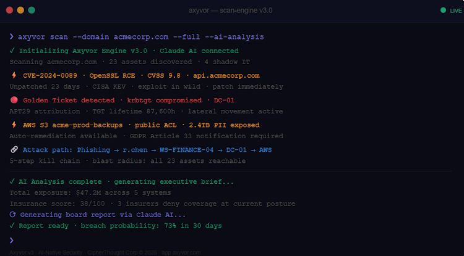Image resolution: width=464 pixels, height=256 pixels.
Task: Click the window title 'axyvor — scan-engine v3.0'
Action: click(230, 10)
